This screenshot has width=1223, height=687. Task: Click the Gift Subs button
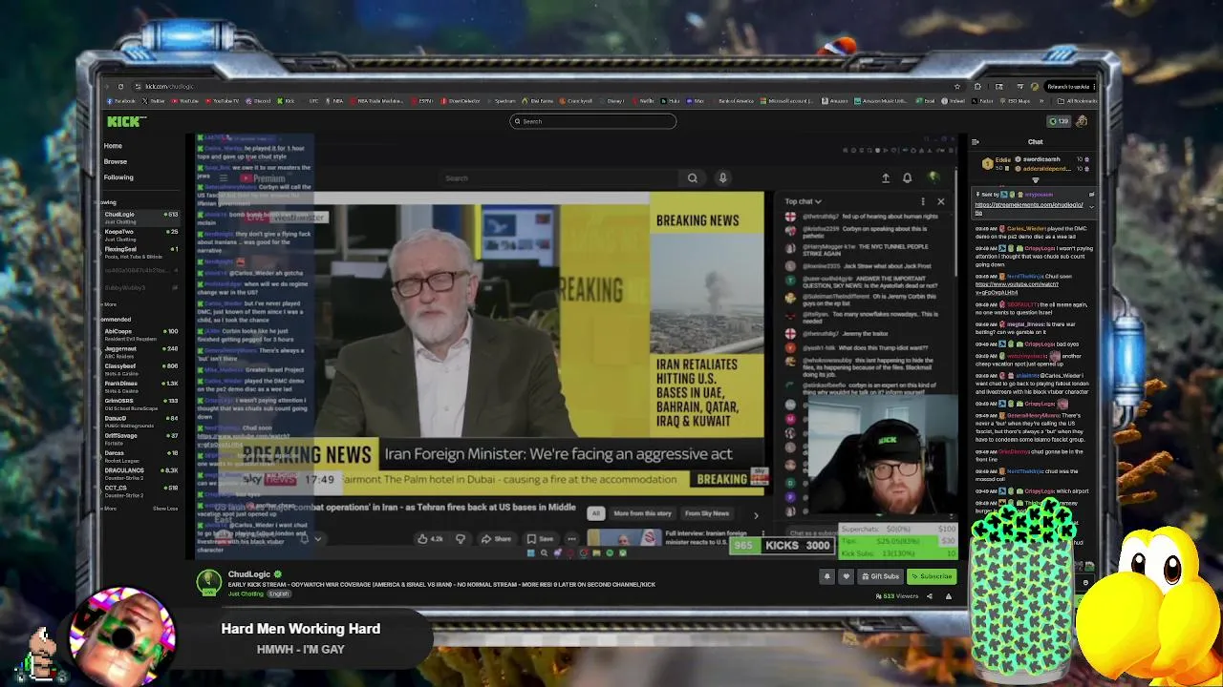click(x=880, y=576)
